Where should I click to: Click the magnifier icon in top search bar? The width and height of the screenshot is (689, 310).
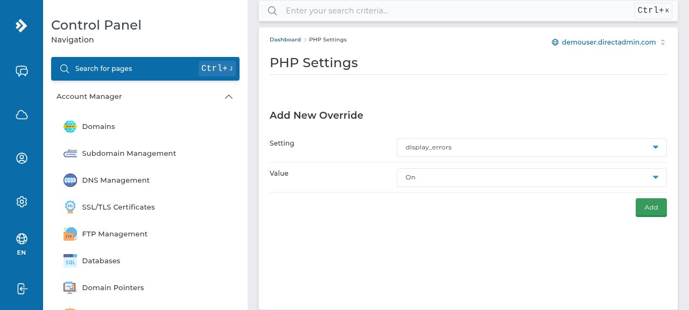click(x=272, y=11)
